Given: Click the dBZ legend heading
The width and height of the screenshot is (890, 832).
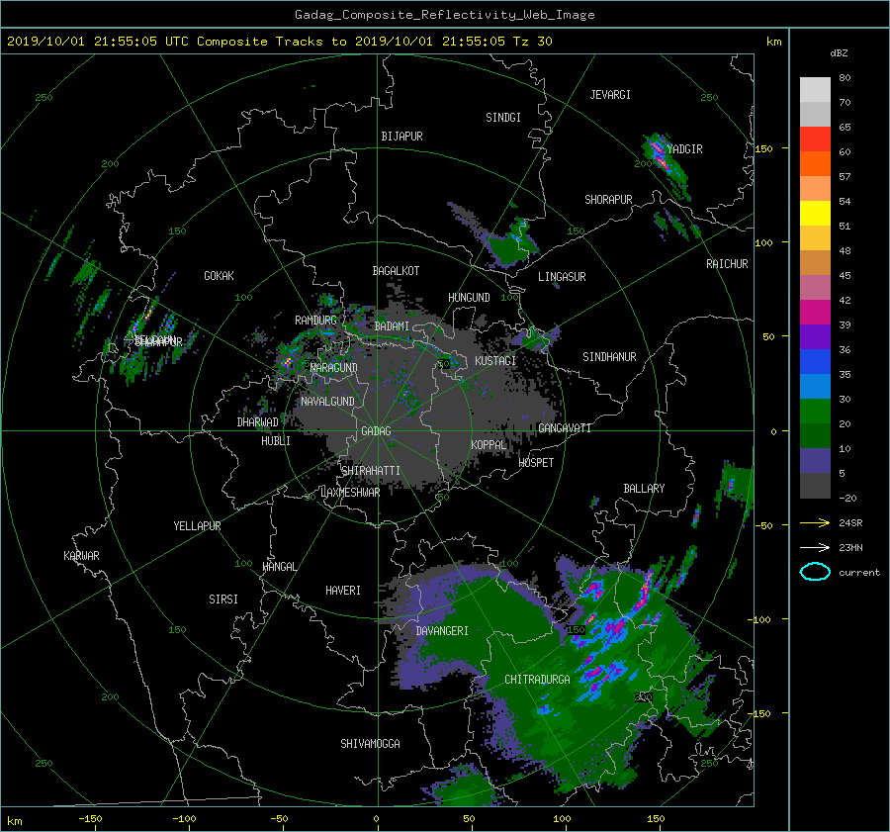Looking at the screenshot, I should click(839, 52).
